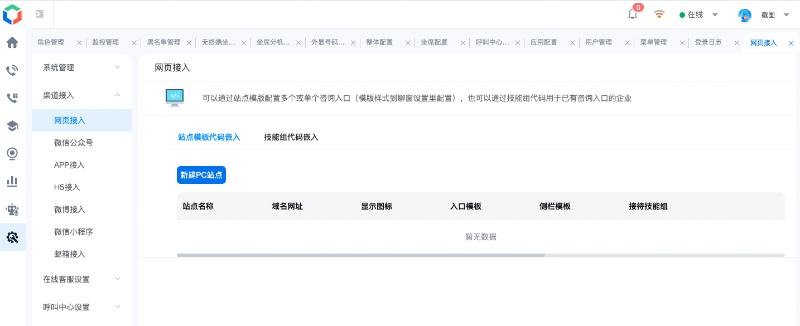Viewport: 800px width, 326px height.
Task: Collapse the menu with the hamburger icon
Action: (x=40, y=14)
